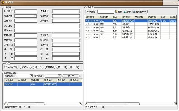Click the 换煤 button
This screenshot has width=179, height=111.
62,67
